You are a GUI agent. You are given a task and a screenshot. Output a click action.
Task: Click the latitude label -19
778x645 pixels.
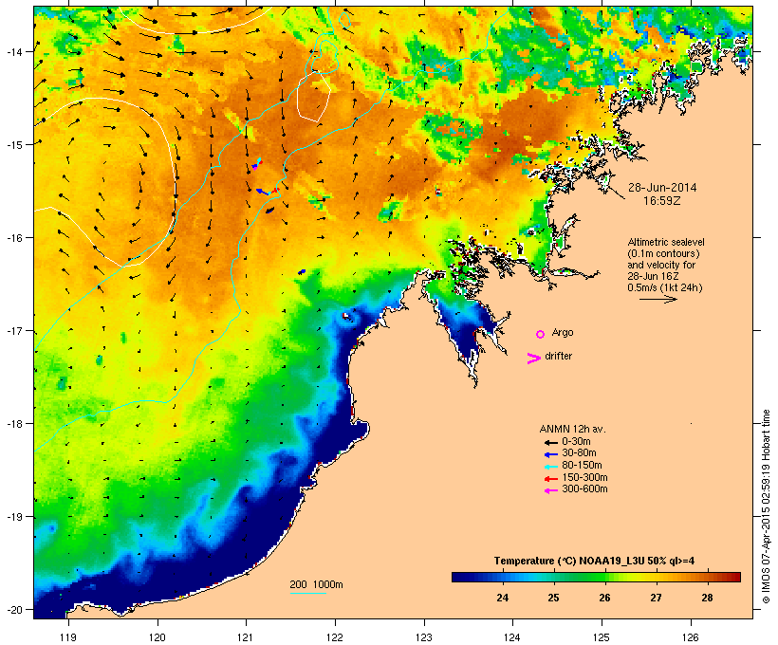[13, 517]
